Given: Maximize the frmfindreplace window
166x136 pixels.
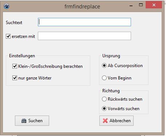Looking at the screenshot, I should tap(141, 5).
